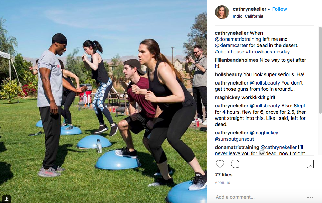Browse the #cbcfithouse hashtag

point(230,52)
